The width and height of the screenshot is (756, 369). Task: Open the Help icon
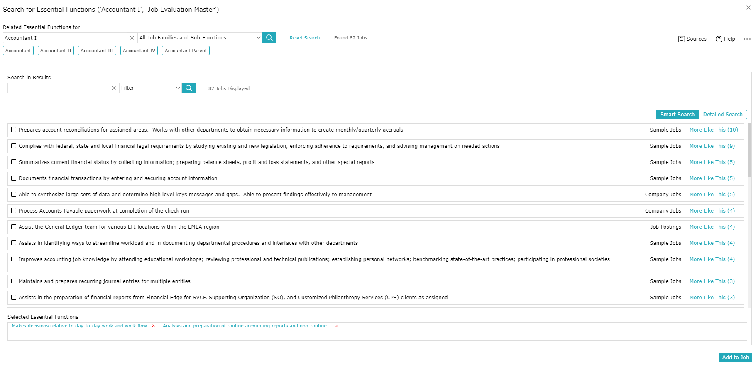pyautogui.click(x=719, y=39)
